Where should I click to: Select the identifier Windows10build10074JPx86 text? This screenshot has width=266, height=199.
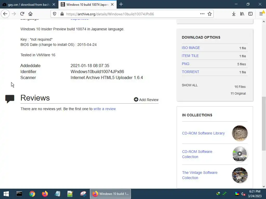point(97,72)
